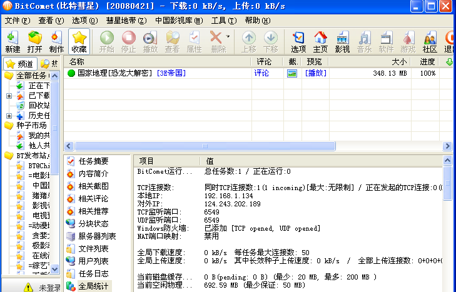
Task: Open a torrent with 打开 icon
Action: click(x=34, y=42)
